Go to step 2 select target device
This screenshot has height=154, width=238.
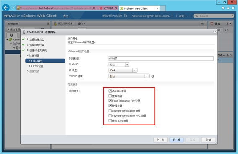(x=35, y=45)
